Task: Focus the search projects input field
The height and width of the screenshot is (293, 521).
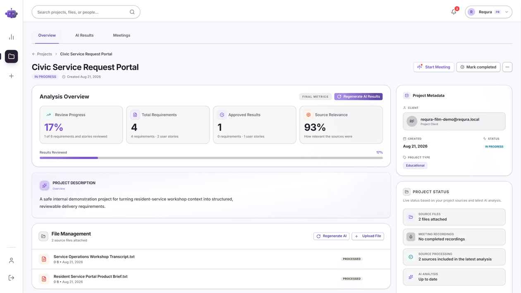Action: [x=86, y=12]
